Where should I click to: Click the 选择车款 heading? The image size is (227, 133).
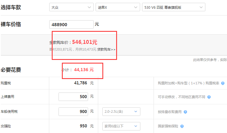click(11, 7)
